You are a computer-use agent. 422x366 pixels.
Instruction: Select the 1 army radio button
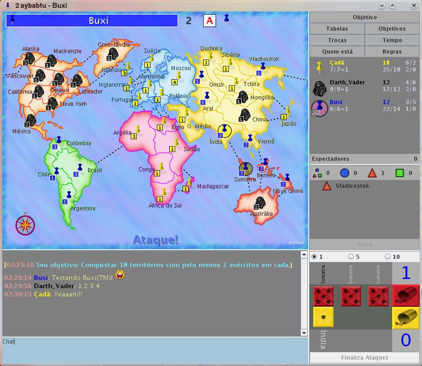coord(314,257)
